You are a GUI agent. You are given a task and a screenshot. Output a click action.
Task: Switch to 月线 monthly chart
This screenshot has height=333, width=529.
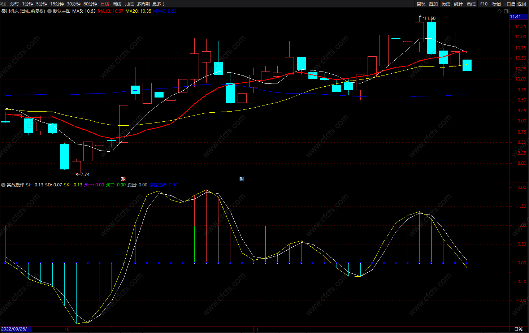(129, 4)
